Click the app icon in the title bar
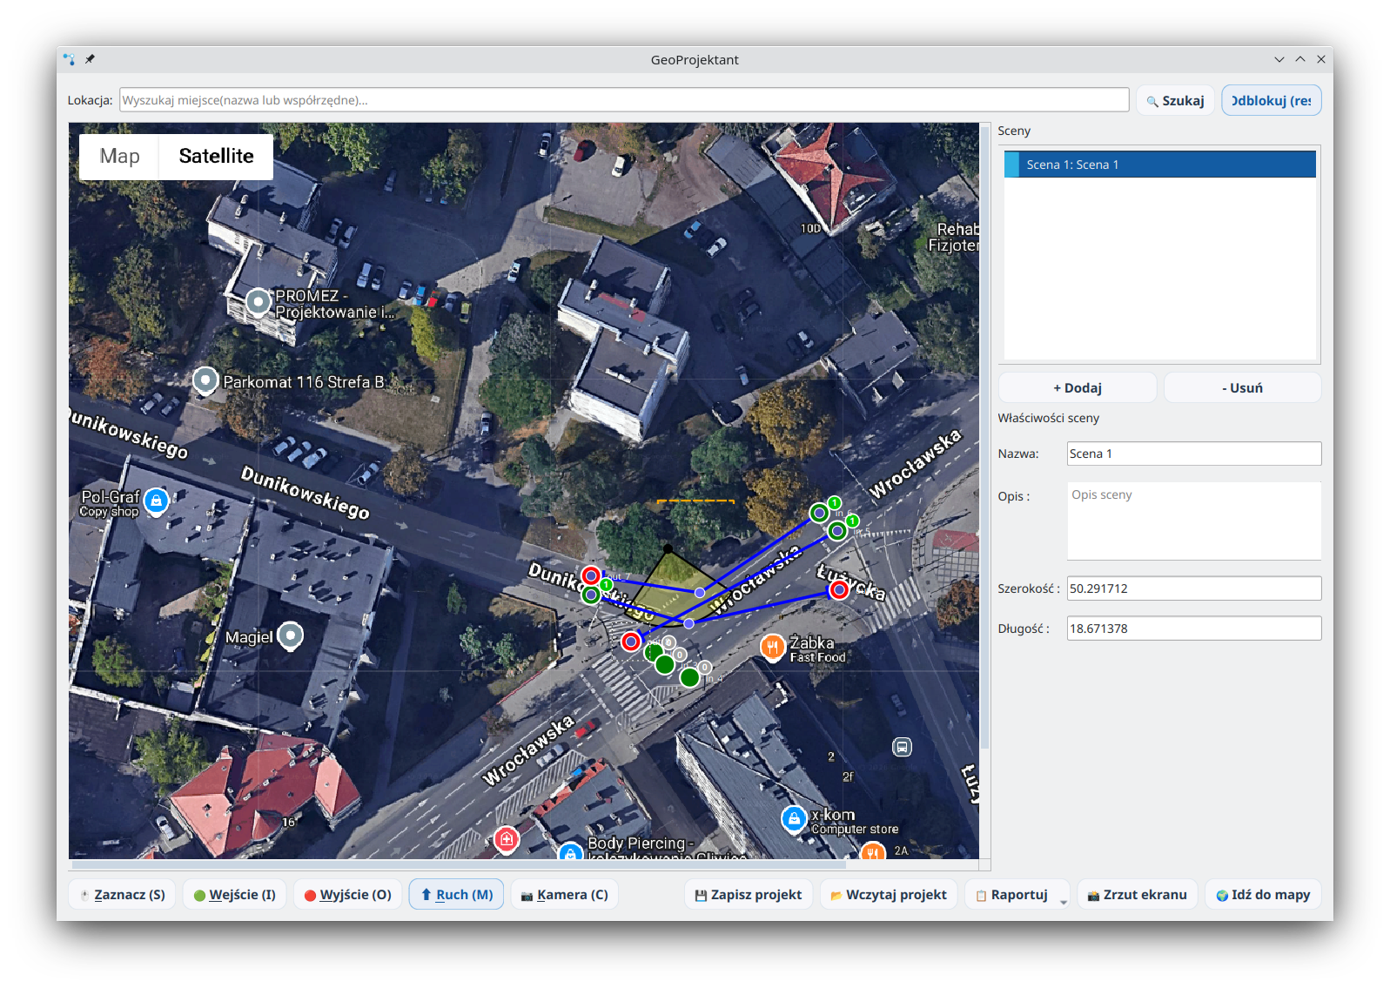This screenshot has width=1390, height=988. click(69, 59)
